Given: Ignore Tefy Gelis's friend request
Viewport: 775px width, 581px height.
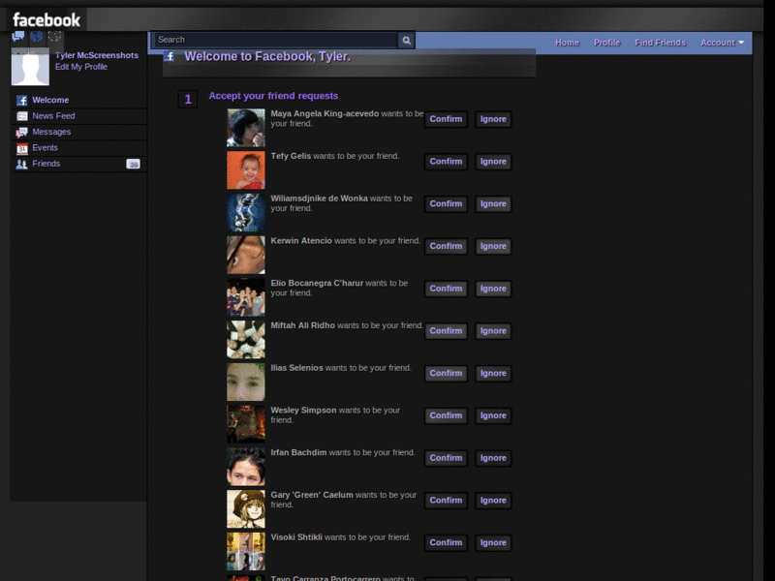Looking at the screenshot, I should 493,162.
